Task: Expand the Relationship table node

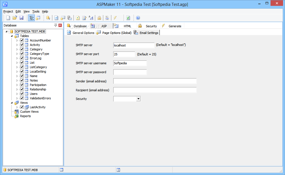Action: [x=17, y=89]
